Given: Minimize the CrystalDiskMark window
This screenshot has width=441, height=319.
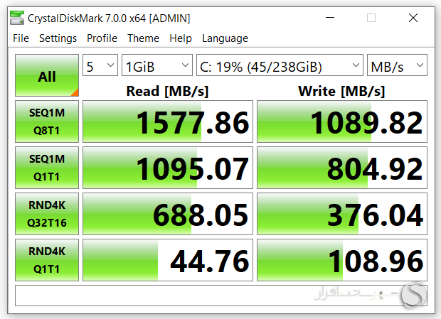Looking at the screenshot, I should point(330,18).
